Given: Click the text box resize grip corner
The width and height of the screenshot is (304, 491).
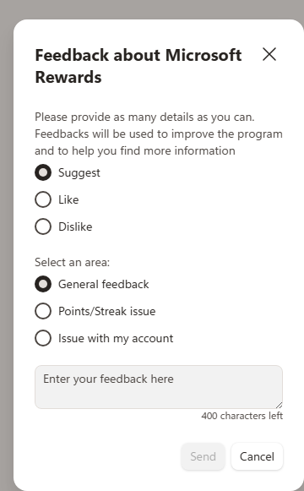Looking at the screenshot, I should point(280,405).
